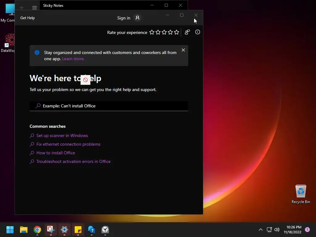The image size is (316, 237).
Task: Rate experience with first star
Action: click(x=152, y=32)
